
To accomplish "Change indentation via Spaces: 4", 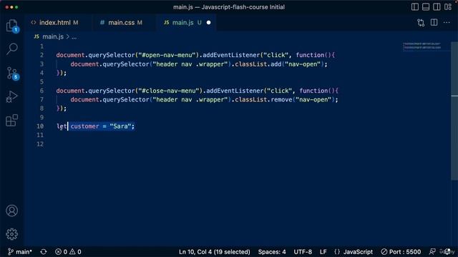I will coord(272,252).
